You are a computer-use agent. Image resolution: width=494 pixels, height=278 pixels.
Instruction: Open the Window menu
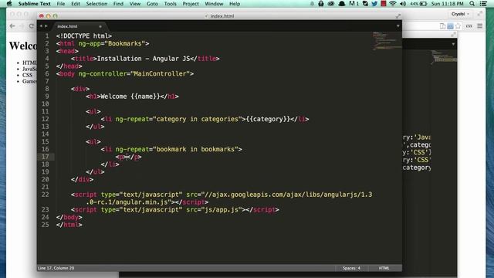coord(214,4)
